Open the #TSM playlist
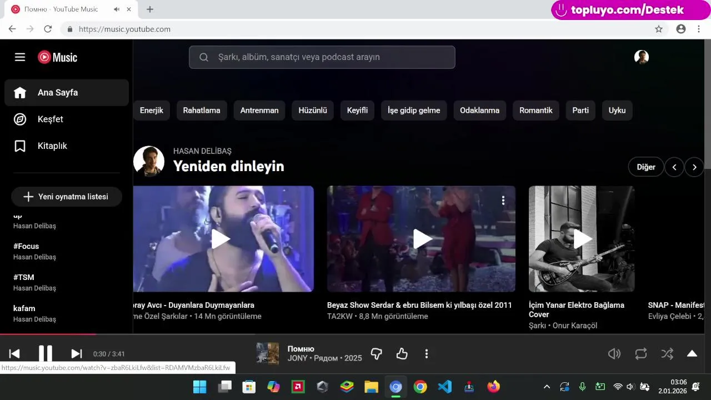Screen dimensions: 711x400 pos(67,282)
